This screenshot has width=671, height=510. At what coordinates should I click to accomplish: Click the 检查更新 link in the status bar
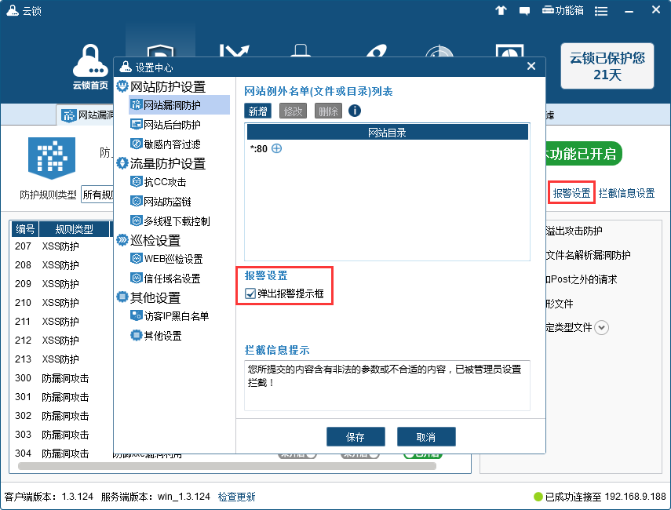click(236, 497)
